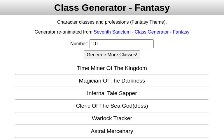Image resolution: width=224 pixels, height=140 pixels.
Task: Pick the Cleric Of The Sea God(dess) entry
Action: pyautogui.click(x=112, y=106)
